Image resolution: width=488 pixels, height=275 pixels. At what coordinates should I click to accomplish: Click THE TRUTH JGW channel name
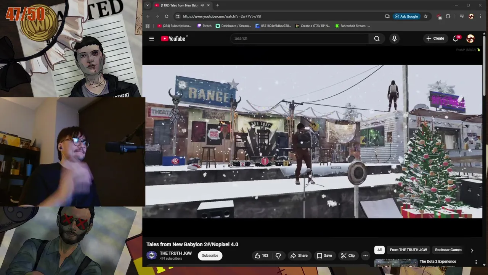(176, 253)
